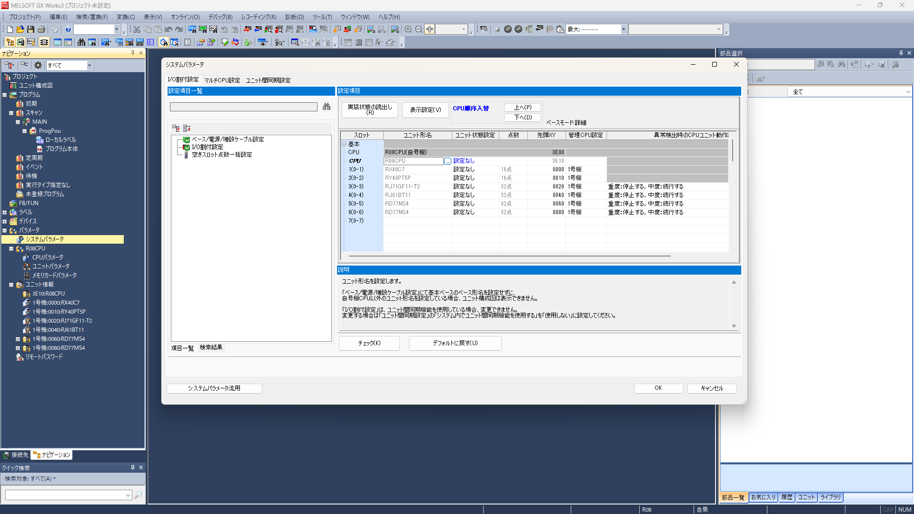Image resolution: width=914 pixels, height=514 pixels.
Task: Click the New project icon
Action: (10, 30)
